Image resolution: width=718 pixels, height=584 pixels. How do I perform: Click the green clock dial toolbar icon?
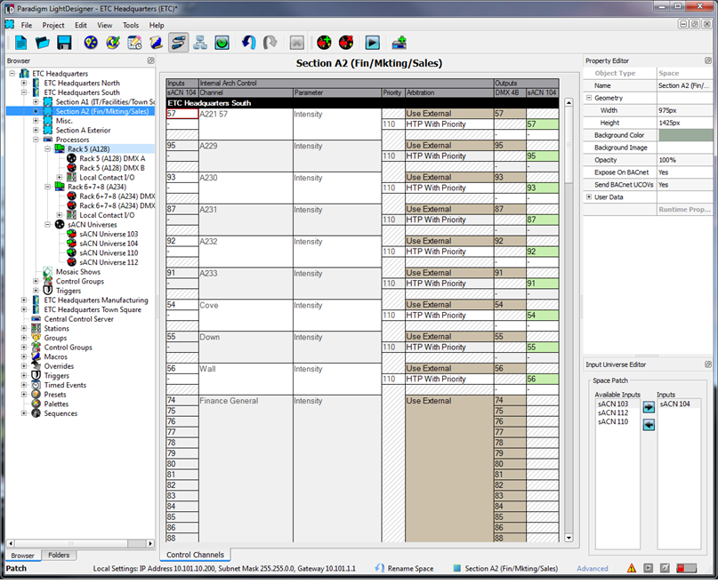222,43
